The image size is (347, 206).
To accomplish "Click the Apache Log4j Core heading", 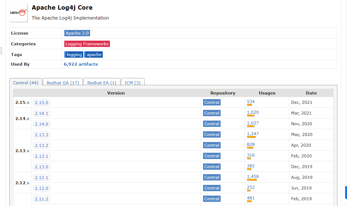I will [62, 8].
